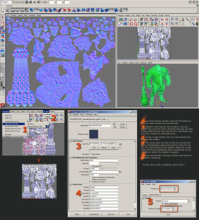Enable Source normal map in world space checkbox
The height and width of the screenshot is (220, 199).
tap(91, 177)
